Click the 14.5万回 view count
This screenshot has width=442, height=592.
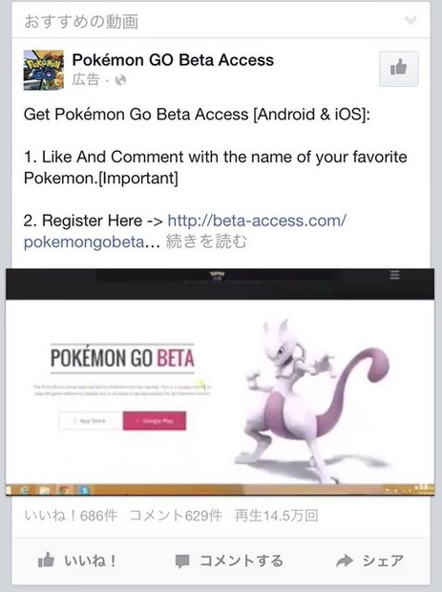[x=276, y=516]
